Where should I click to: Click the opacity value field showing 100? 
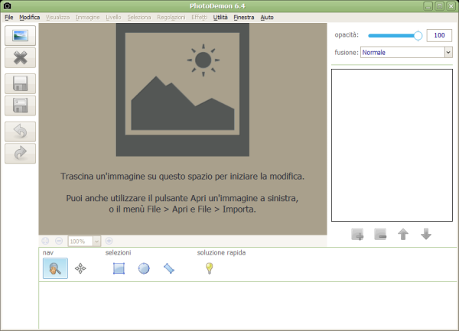[x=439, y=35]
